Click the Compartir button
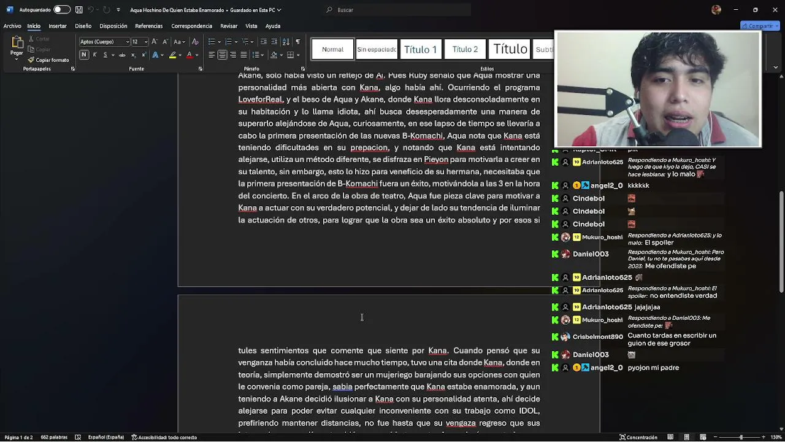 760,26
